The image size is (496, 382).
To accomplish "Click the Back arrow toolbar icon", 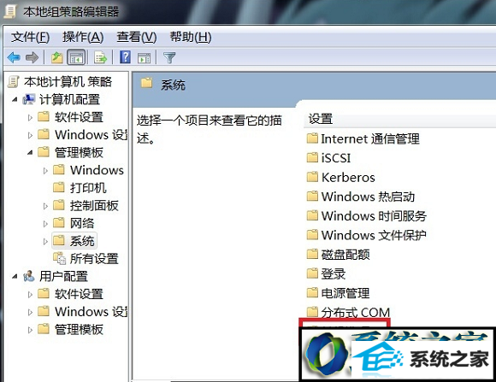I will pos(14,57).
